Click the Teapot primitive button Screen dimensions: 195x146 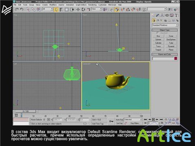point(158,50)
